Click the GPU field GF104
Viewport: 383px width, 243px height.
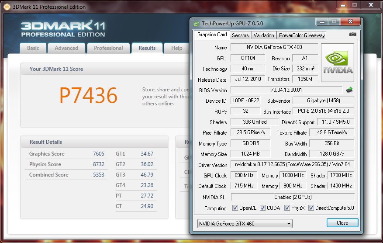(248, 58)
